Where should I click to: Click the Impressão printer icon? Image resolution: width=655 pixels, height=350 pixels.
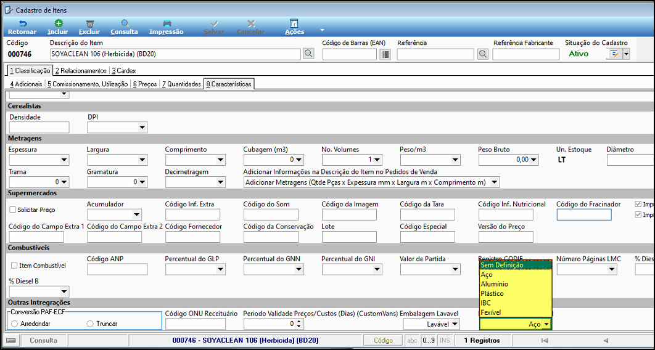167,24
